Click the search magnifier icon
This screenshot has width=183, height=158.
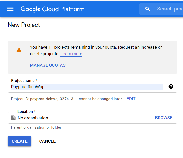pos(148,9)
